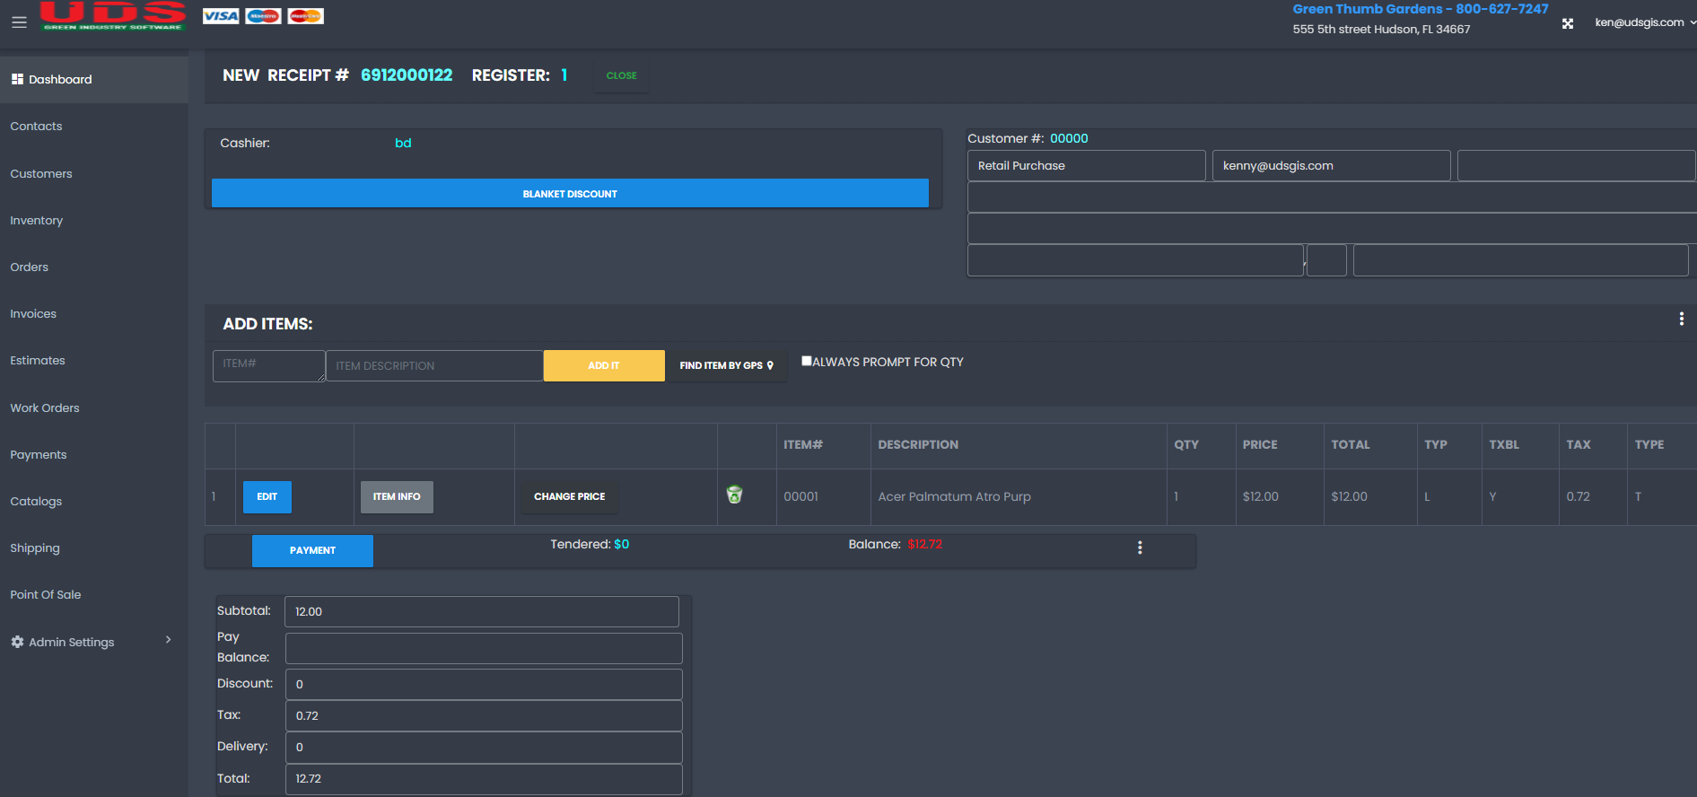Click cashier name bd
This screenshot has height=797, width=1697.
click(x=403, y=143)
